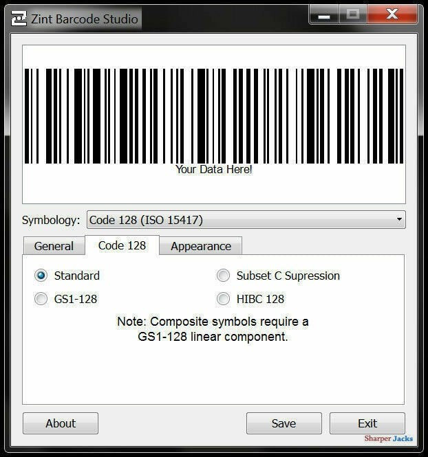Click the Zint logo icon in title bar

tap(19, 19)
